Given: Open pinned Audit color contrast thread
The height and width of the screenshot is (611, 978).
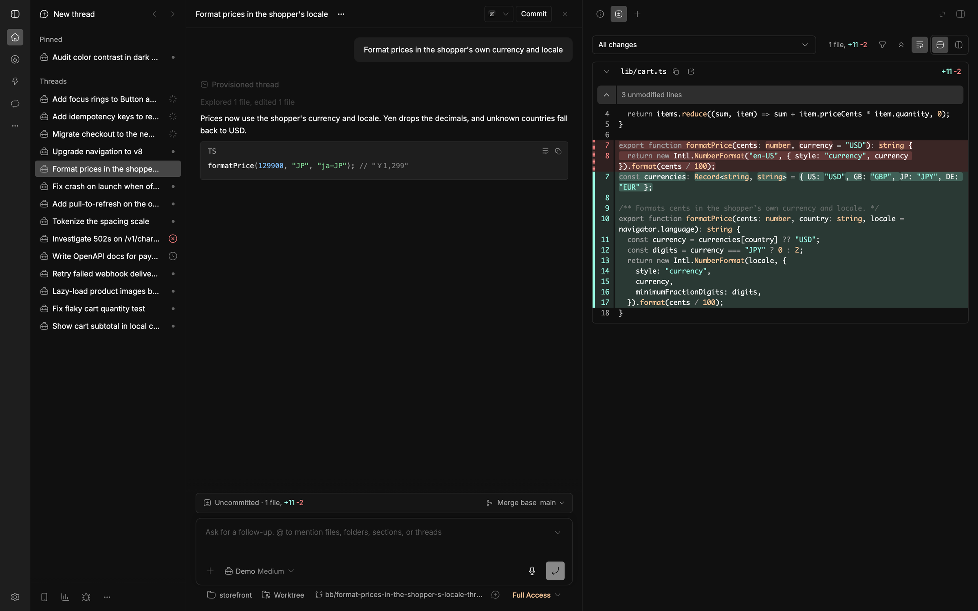Looking at the screenshot, I should (x=108, y=57).
